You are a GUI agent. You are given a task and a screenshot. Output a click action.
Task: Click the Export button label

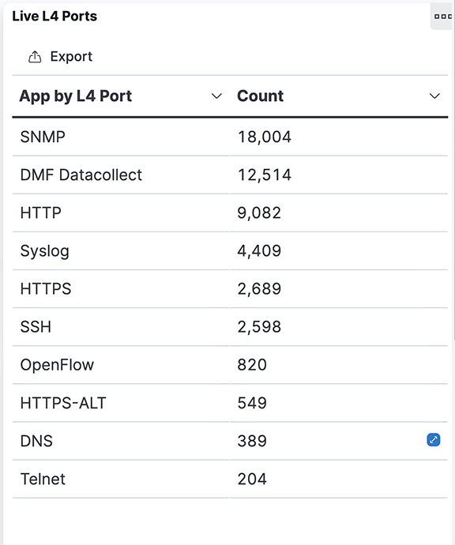(x=71, y=57)
